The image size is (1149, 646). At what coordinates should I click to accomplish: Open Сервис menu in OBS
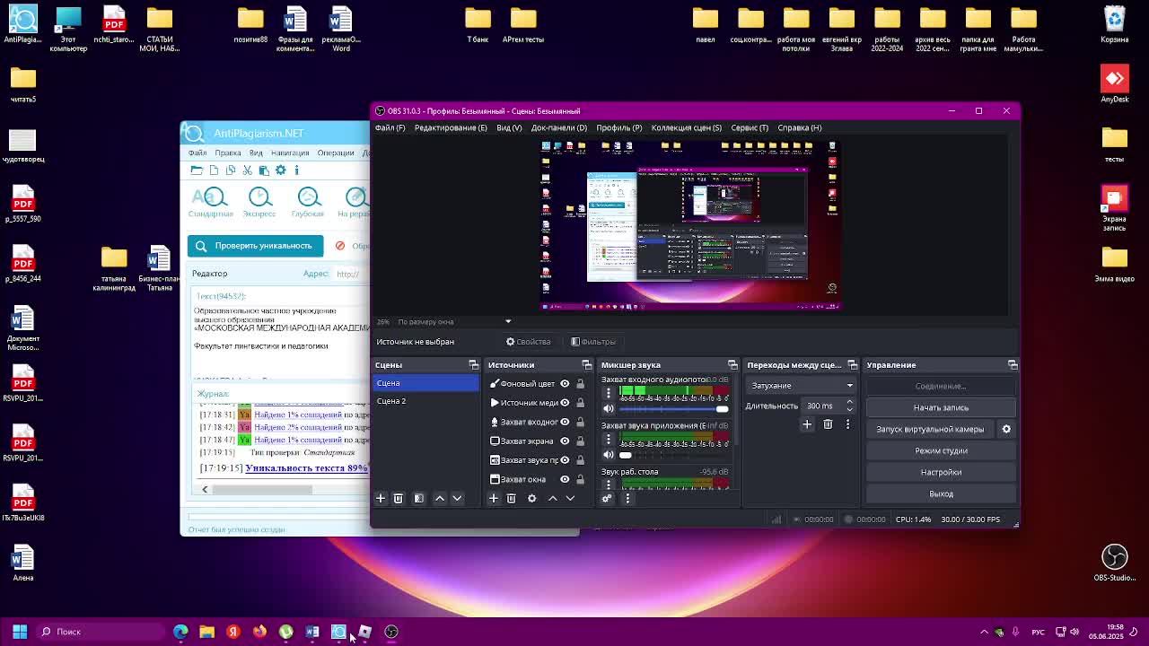coord(750,127)
